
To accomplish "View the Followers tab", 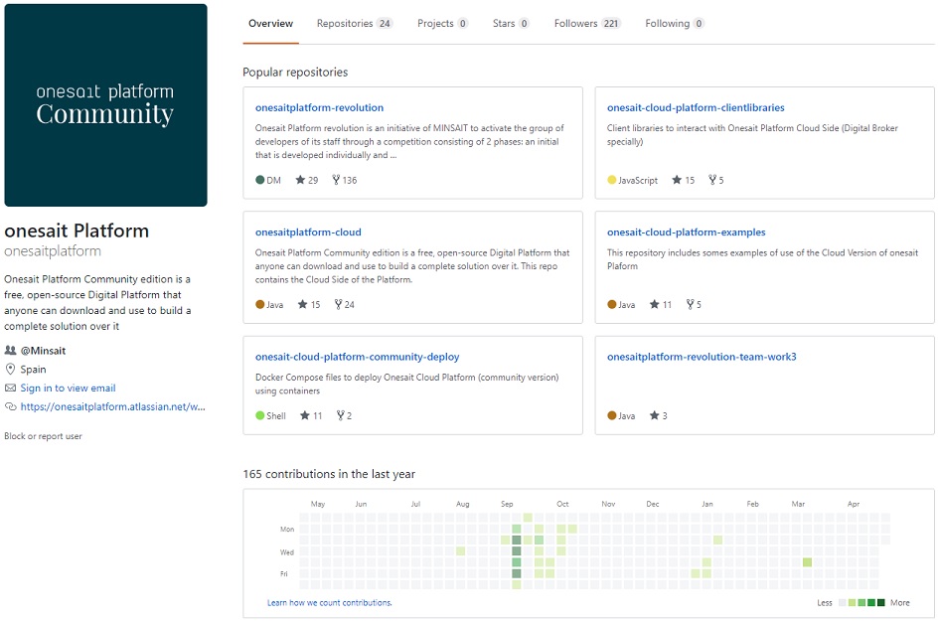I will click(x=587, y=24).
